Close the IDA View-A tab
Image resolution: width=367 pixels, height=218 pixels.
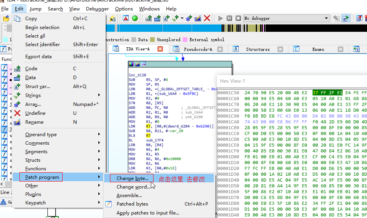point(160,49)
